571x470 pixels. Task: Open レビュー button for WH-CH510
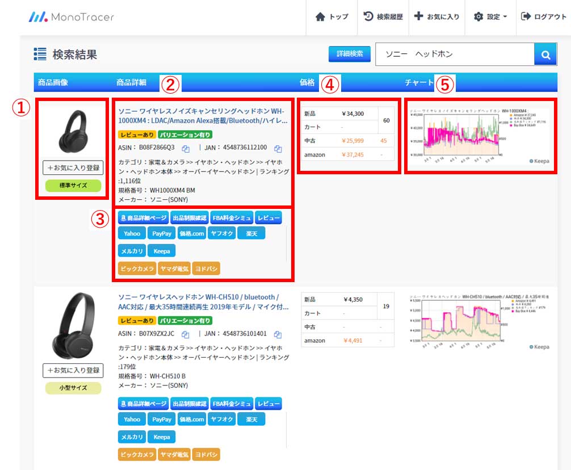point(268,404)
